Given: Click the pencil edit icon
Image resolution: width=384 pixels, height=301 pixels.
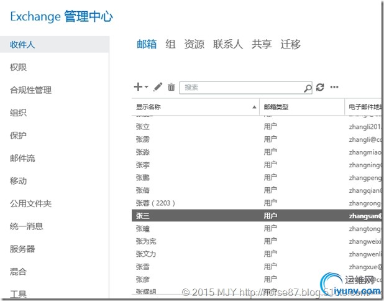Looking at the screenshot, I should point(158,87).
